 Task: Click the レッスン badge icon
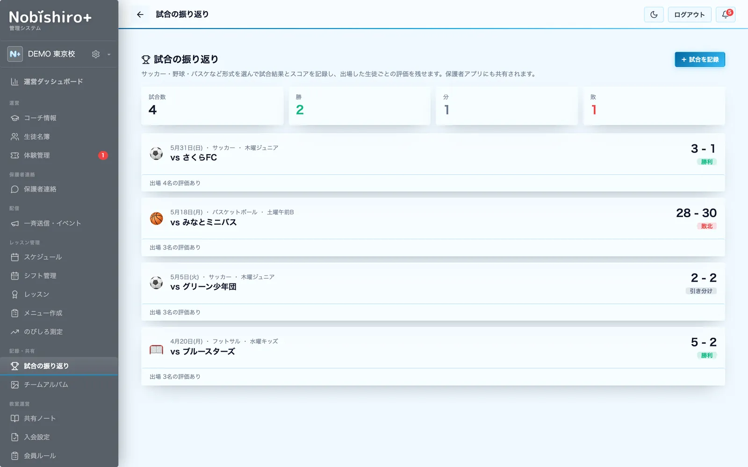pos(15,294)
